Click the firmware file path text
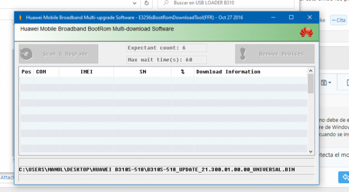This screenshot has width=349, height=192. tap(157, 170)
